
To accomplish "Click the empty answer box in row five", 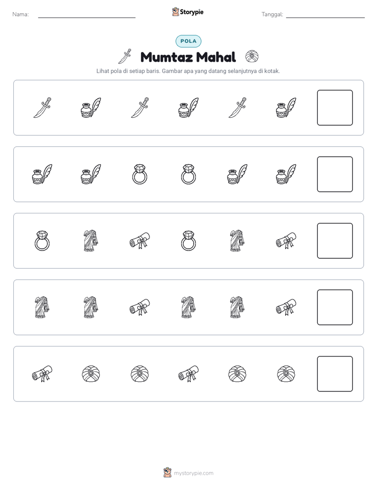I will point(335,374).
